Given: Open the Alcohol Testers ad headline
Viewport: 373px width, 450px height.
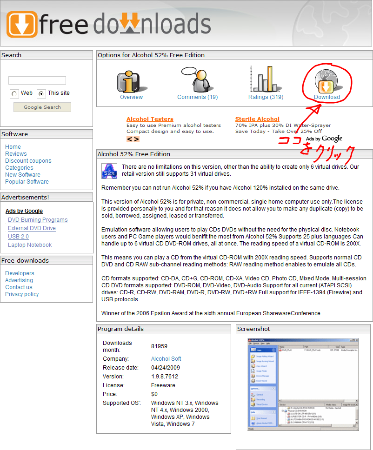Looking at the screenshot, I should [150, 119].
